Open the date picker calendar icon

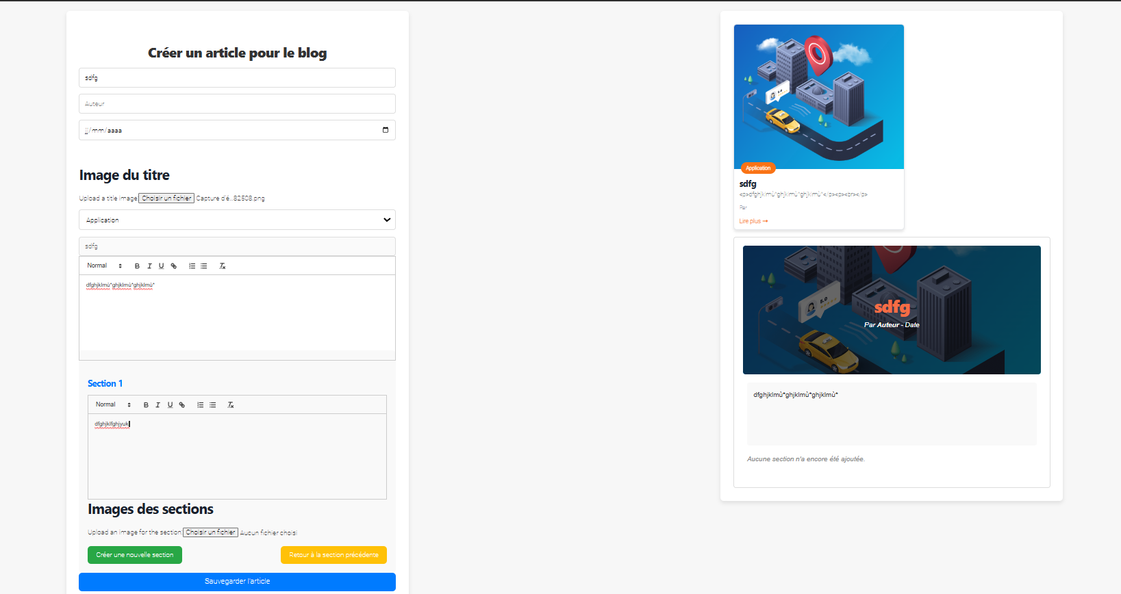pyautogui.click(x=386, y=130)
